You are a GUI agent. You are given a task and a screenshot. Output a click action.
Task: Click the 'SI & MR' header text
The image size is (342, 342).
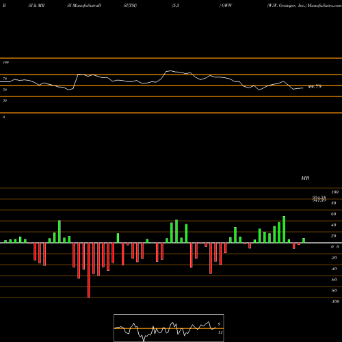click(x=36, y=5)
